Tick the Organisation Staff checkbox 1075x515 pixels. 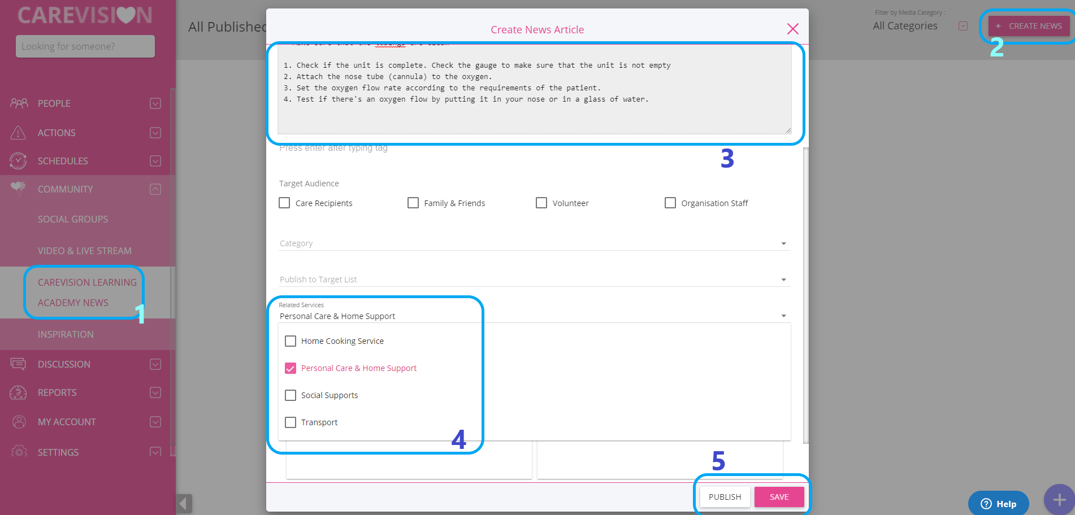coord(670,203)
